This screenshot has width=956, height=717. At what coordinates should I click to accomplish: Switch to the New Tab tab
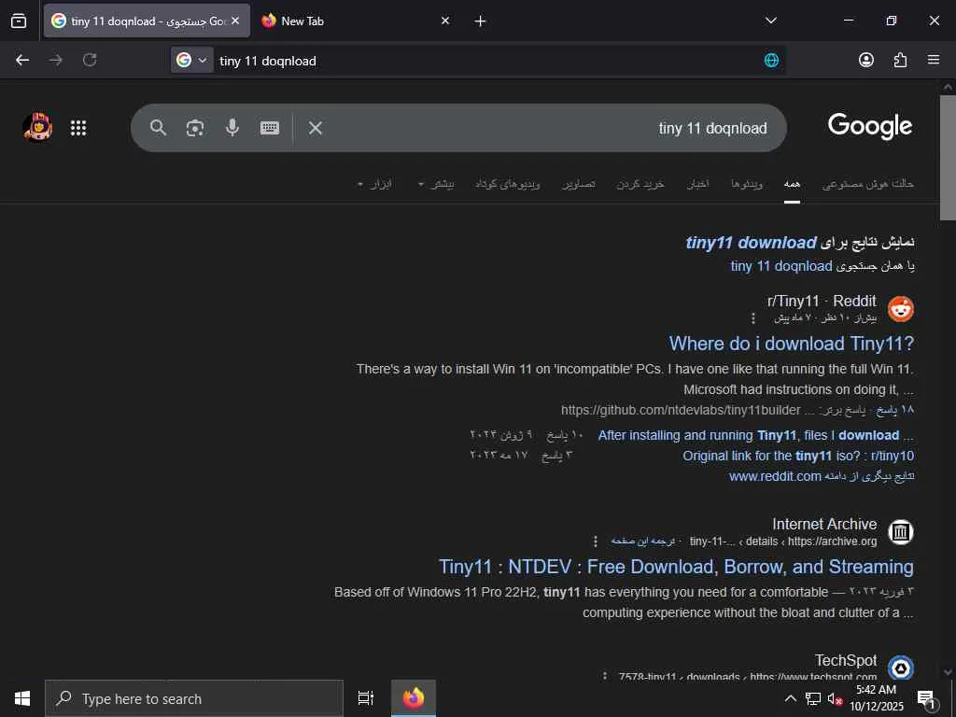tap(355, 21)
